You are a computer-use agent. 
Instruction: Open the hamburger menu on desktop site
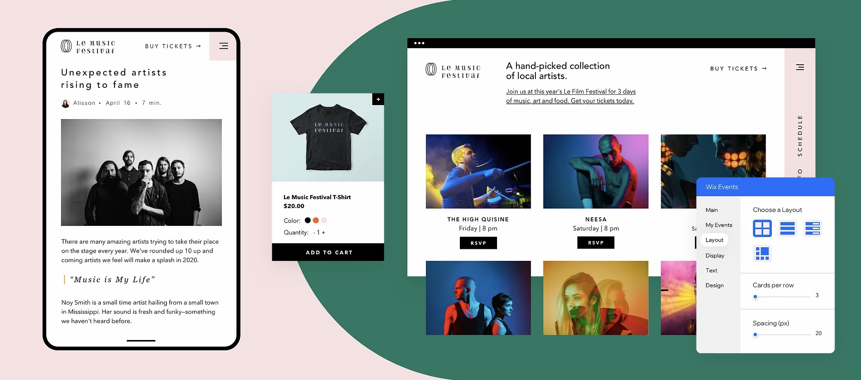tap(800, 67)
